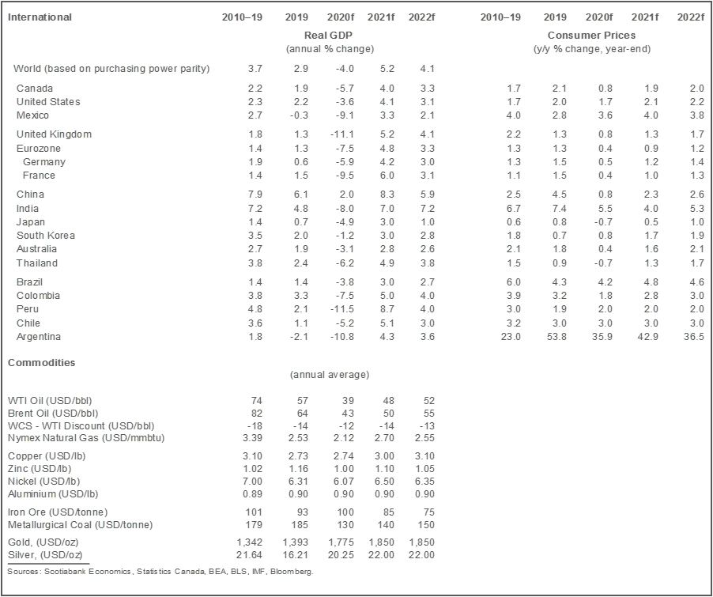Click the Consumer Prices column group title
Image resolution: width=713 pixels, height=597 pixels.
591,36
